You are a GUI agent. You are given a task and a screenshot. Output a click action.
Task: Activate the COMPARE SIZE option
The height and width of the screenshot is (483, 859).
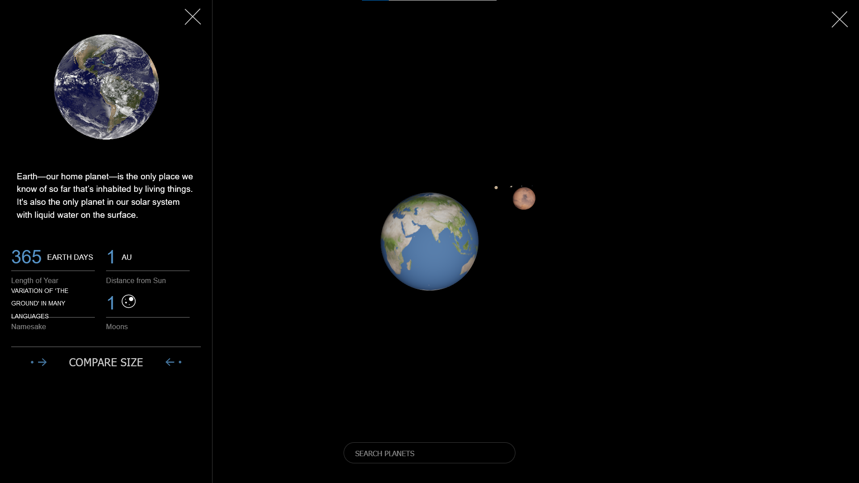(106, 363)
